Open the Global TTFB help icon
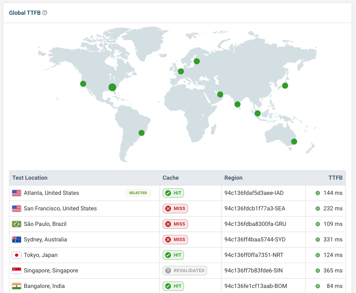Screen dimensions: 356x293 [x=45, y=13]
